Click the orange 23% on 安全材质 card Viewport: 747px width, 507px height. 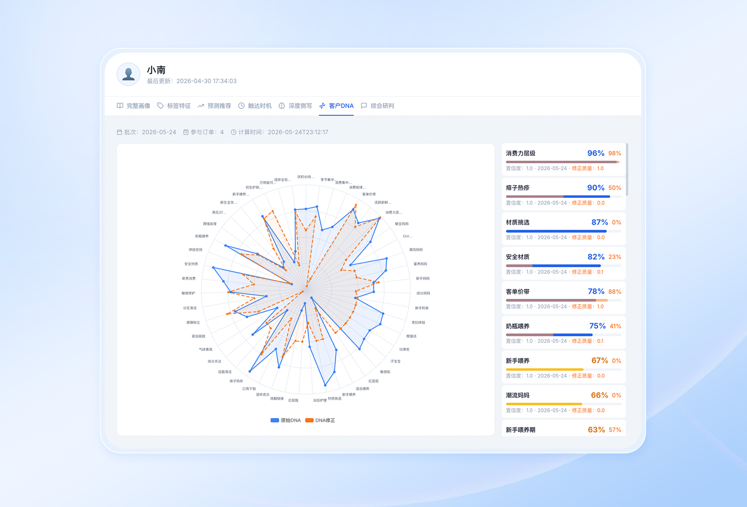click(615, 257)
